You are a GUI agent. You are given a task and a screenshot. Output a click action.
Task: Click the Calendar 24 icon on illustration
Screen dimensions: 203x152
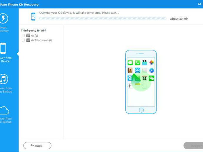[x=144, y=78]
